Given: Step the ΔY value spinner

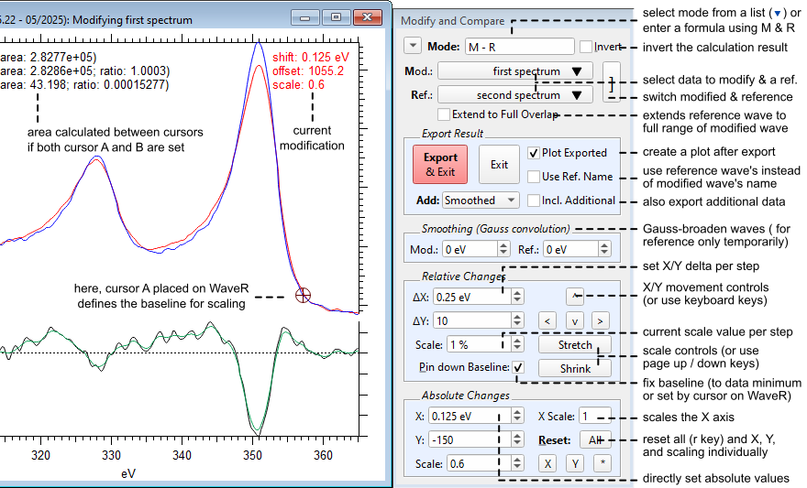Looking at the screenshot, I should coord(517,321).
